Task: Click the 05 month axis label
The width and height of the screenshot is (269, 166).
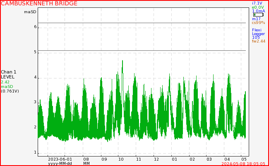Action: pos(244,159)
